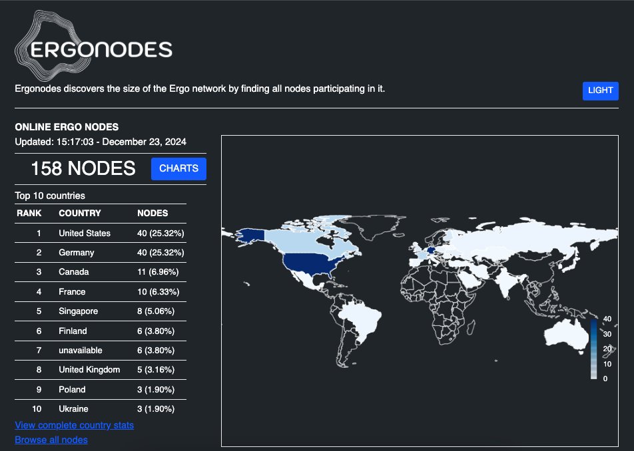Image resolution: width=634 pixels, height=451 pixels.
Task: Select the Poland country cell
Action: 72,390
